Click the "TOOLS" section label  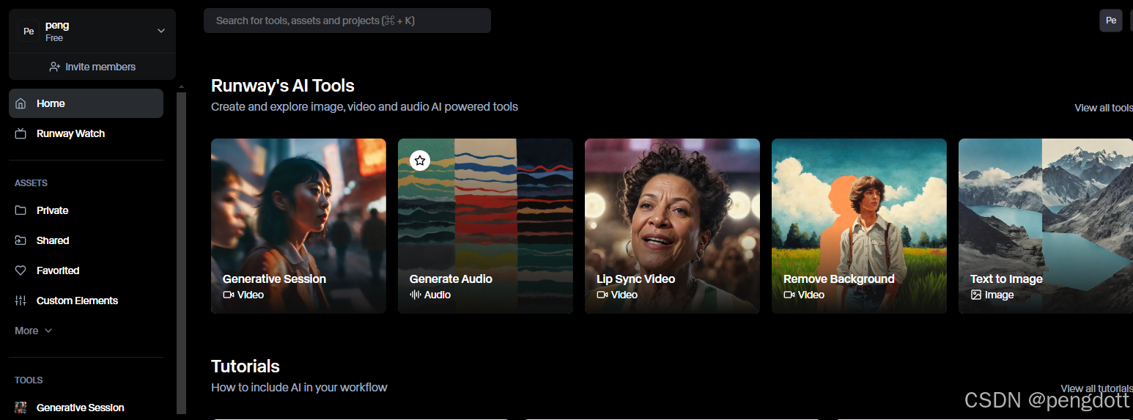pyautogui.click(x=29, y=380)
